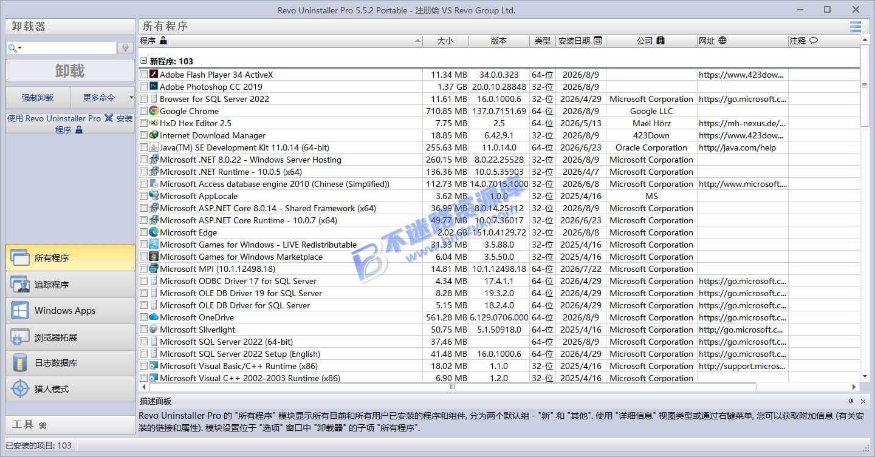Click the Microsoft OneDrive cloud icon

coord(154,317)
